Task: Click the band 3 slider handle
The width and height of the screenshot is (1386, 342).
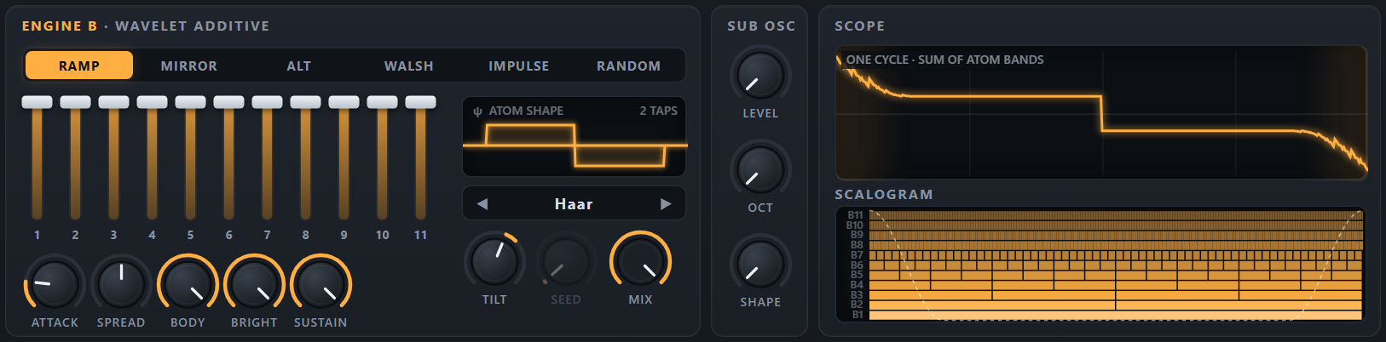Action: pyautogui.click(x=113, y=102)
